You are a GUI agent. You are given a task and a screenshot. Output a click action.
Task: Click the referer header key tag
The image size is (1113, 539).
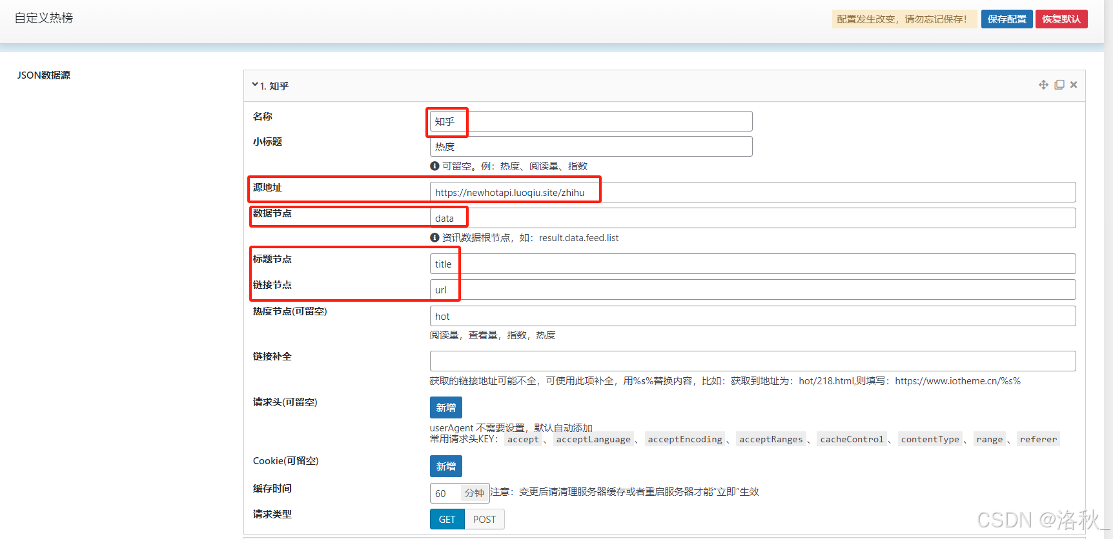(1038, 439)
